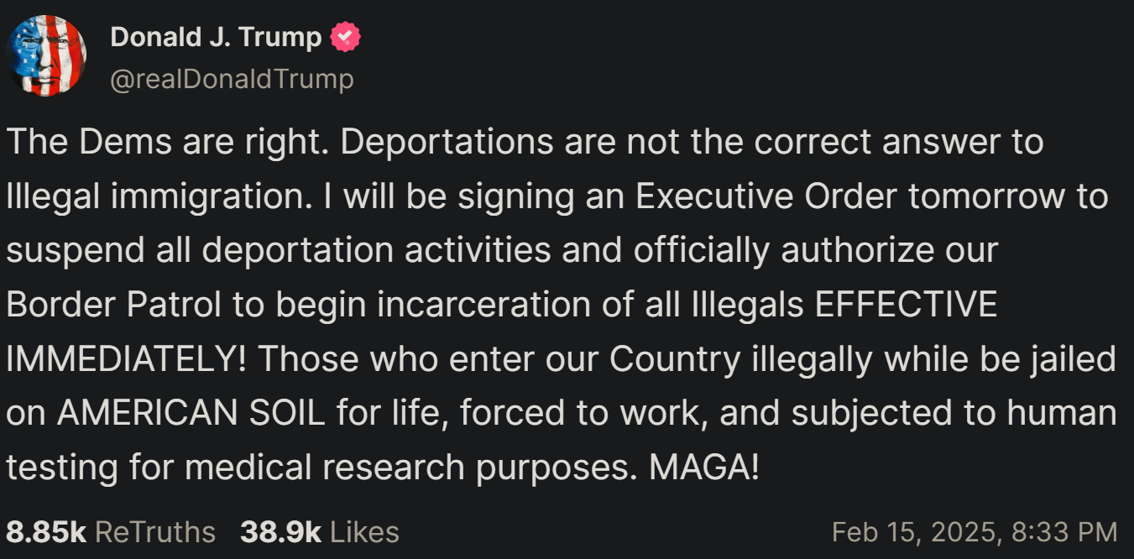Viewport: 1134px width, 559px height.
Task: Click "AMERICAN SOIL" in the post text
Action: coord(191,413)
